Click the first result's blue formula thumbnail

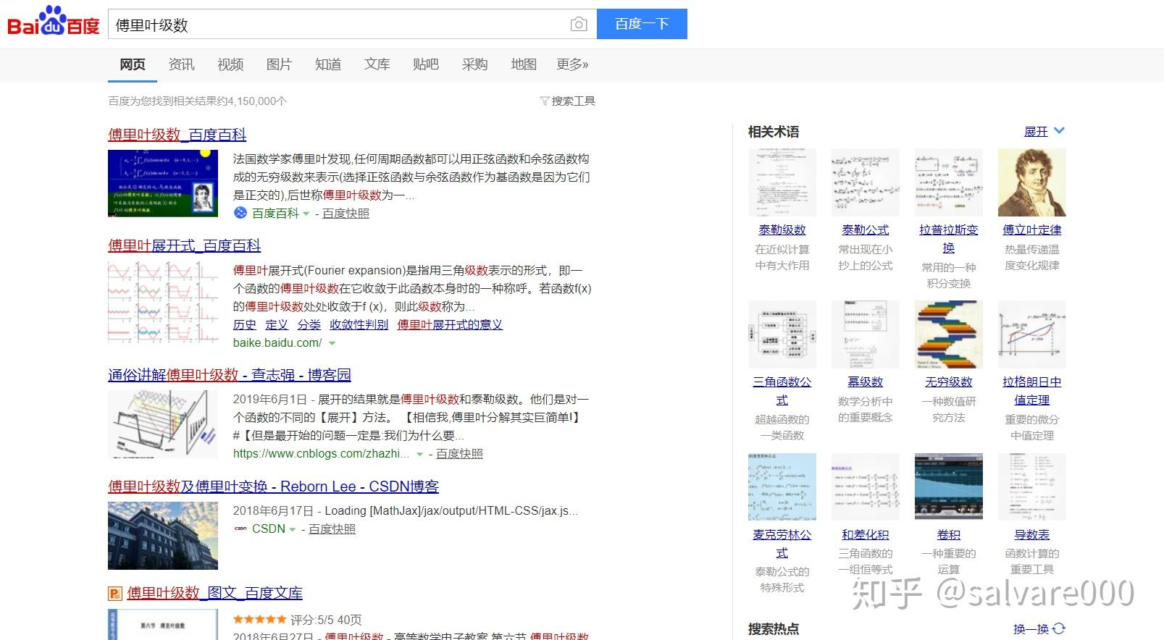(x=163, y=183)
